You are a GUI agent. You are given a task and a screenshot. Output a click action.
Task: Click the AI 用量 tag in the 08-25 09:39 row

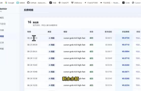52,45
